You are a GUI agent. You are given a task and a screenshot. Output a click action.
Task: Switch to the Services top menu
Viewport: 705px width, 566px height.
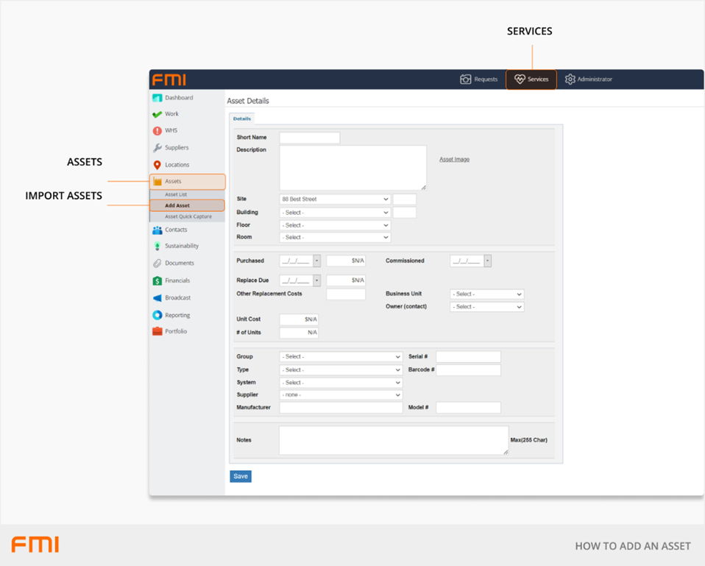[531, 79]
